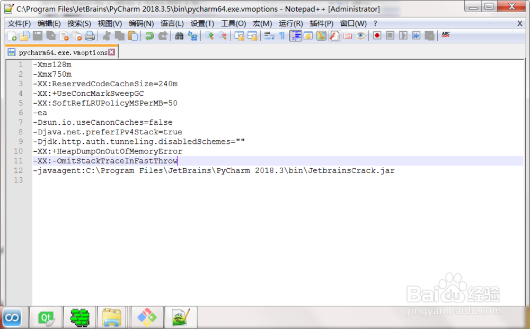Click the X at menu bar's right end
The width and height of the screenshot is (530, 329).
click(520, 23)
